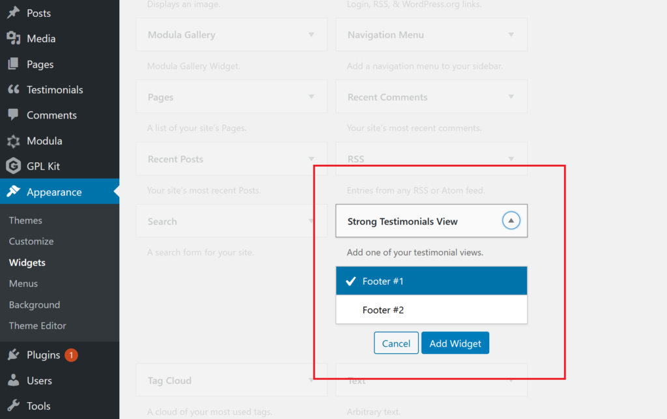The height and width of the screenshot is (419, 667).
Task: Click the Testimonials quote icon
Action: (13, 89)
